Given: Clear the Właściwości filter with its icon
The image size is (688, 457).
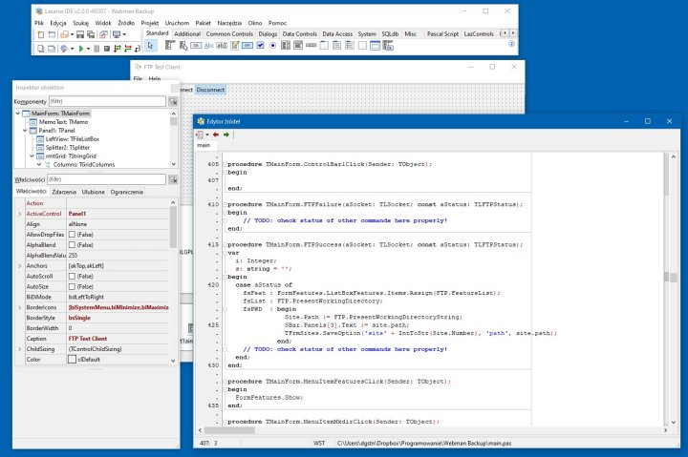Looking at the screenshot, I should point(173,178).
